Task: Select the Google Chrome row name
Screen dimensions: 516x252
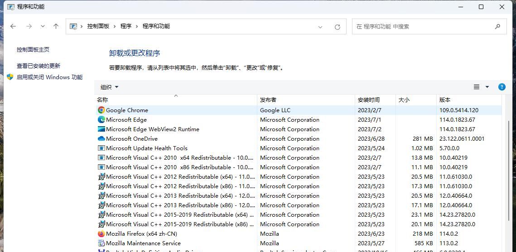Action: click(127, 110)
